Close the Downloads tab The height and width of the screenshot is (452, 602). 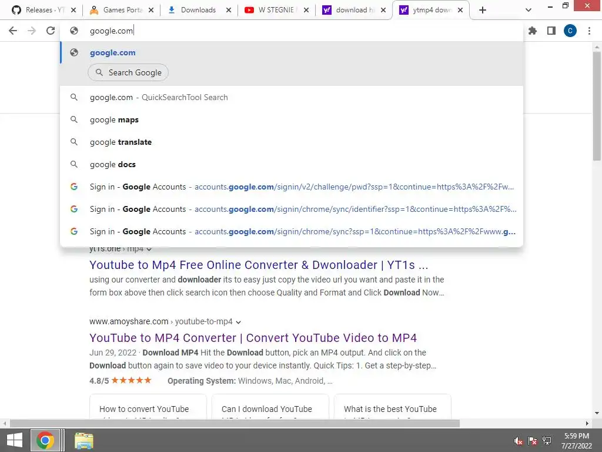tap(229, 10)
